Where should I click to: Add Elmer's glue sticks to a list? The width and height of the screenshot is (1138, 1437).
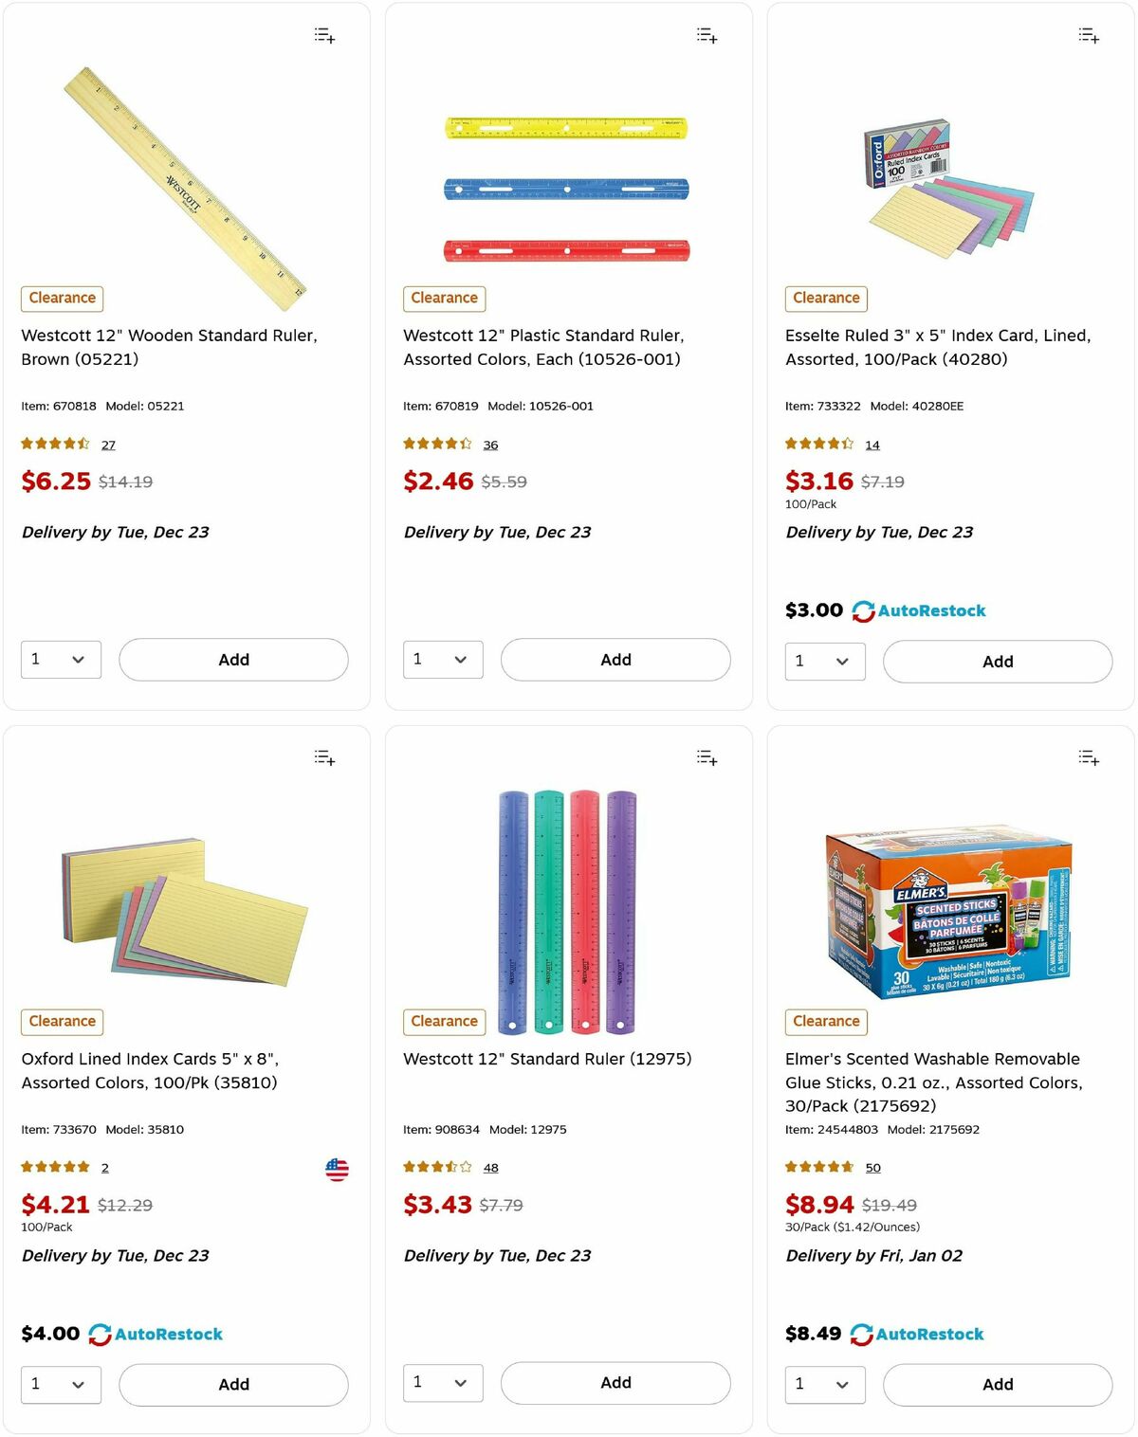pos(1089,758)
